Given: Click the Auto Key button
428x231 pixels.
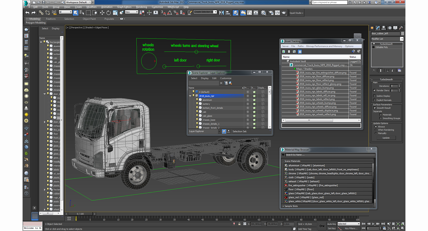Looking at the screenshot, I should click(332, 224).
